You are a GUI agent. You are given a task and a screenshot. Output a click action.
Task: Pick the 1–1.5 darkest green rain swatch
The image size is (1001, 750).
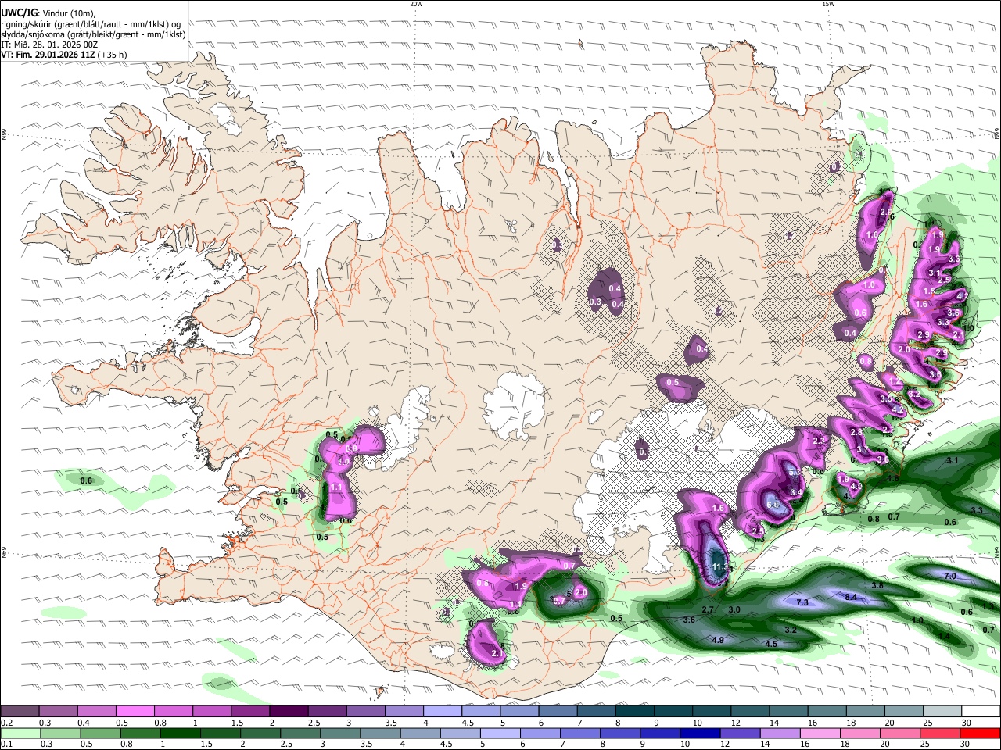click(x=179, y=733)
